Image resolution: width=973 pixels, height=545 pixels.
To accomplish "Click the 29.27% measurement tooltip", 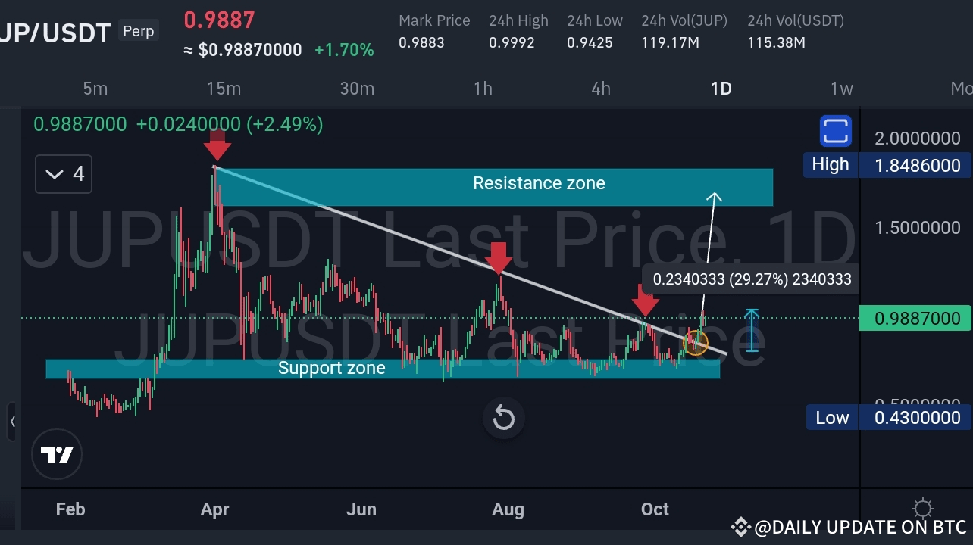I will (x=751, y=279).
